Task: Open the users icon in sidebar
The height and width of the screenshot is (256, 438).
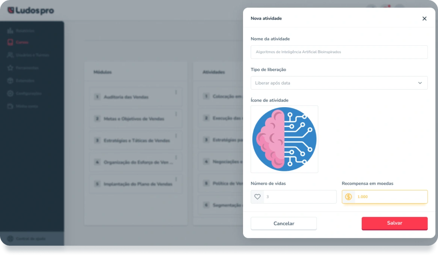Action: pyautogui.click(x=11, y=55)
